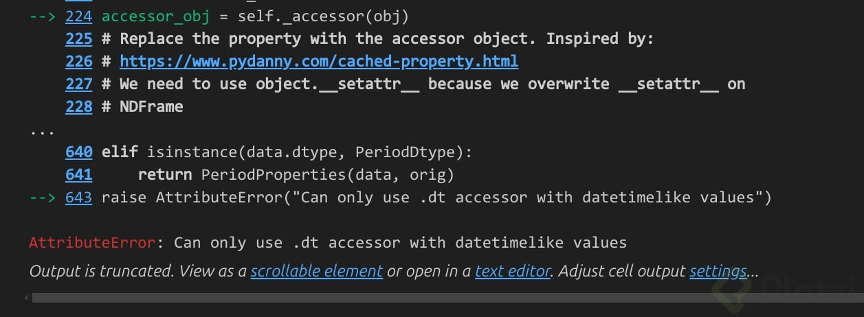Open truncated output in a text editor

coord(513,271)
